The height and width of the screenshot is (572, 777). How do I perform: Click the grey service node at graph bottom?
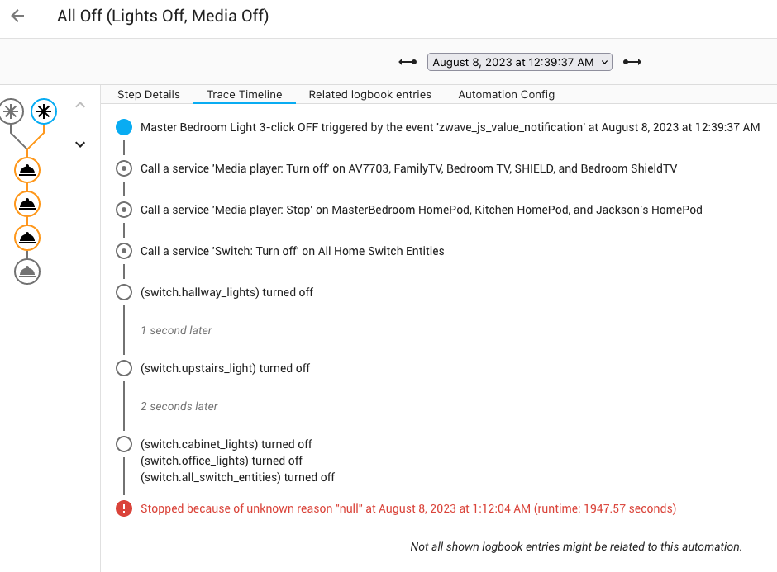(27, 272)
